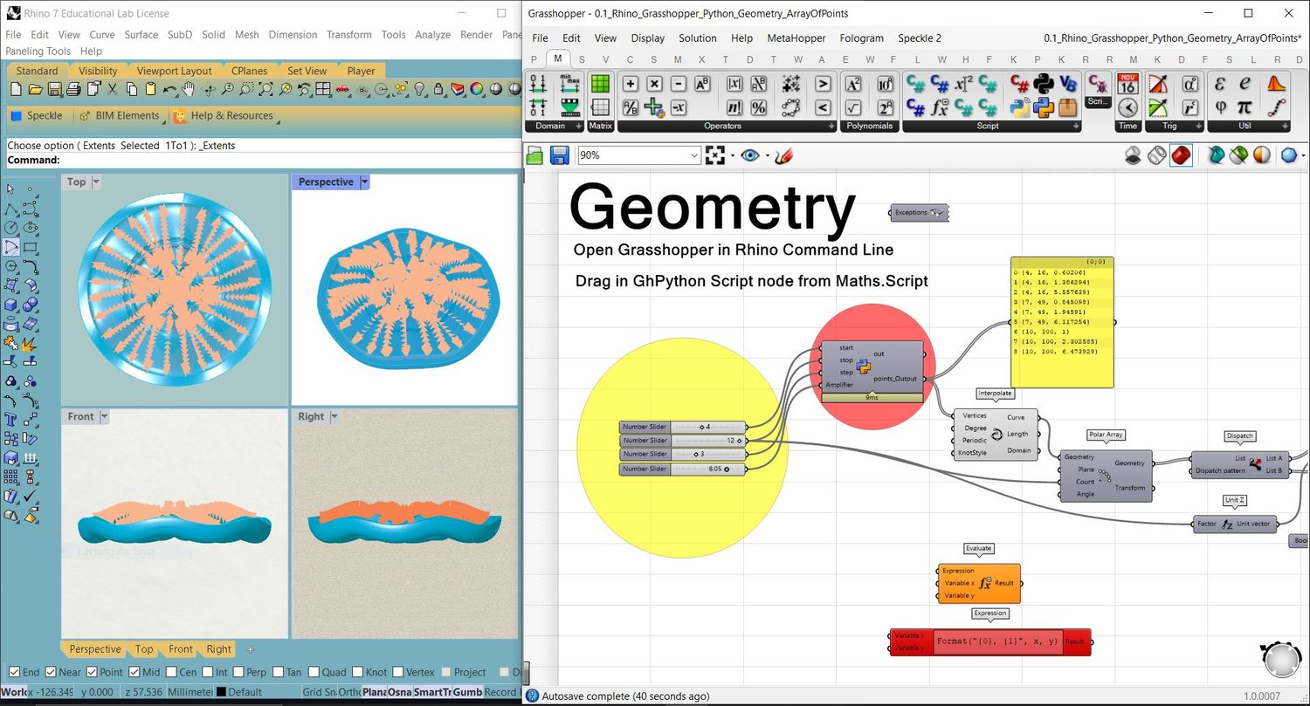The image size is (1310, 706).
Task: Click the fx Expression component icon
Action: [940, 107]
